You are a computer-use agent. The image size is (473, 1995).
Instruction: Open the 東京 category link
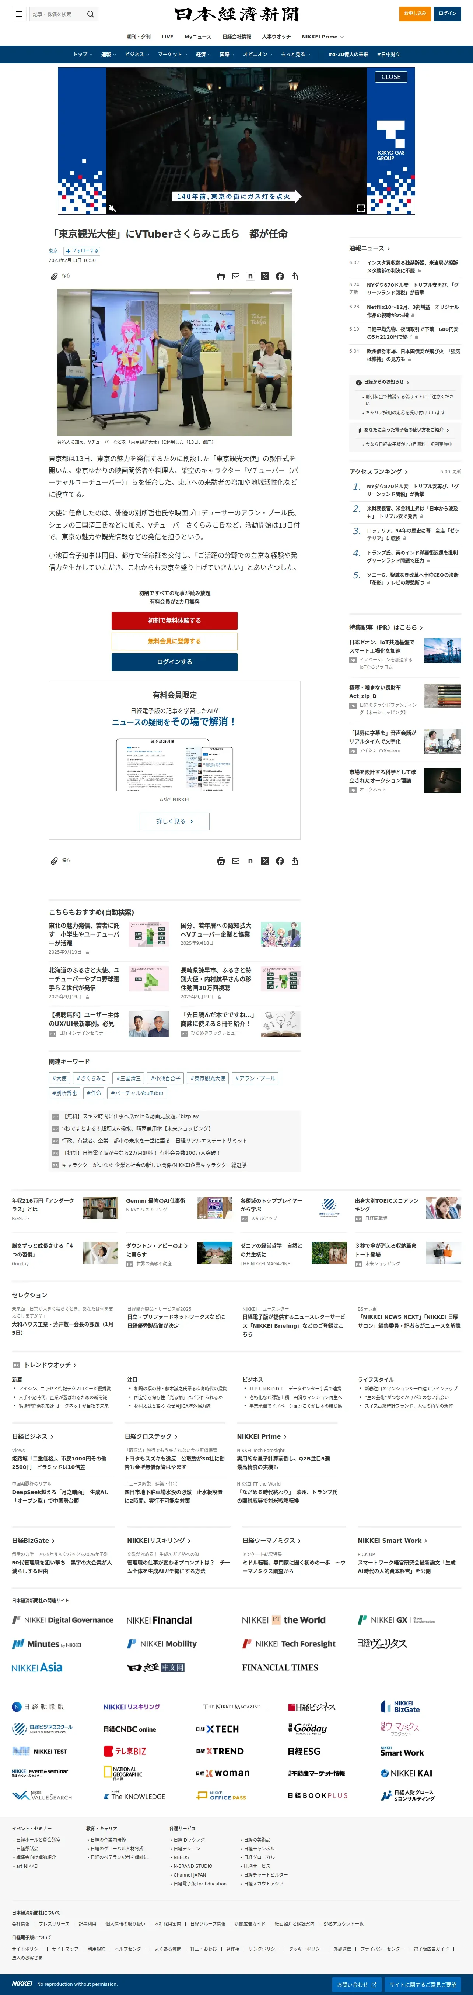tap(53, 251)
